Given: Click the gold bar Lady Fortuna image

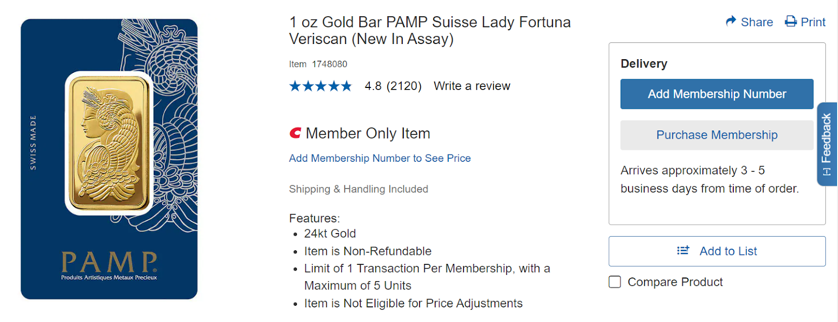Looking at the screenshot, I should 109,143.
